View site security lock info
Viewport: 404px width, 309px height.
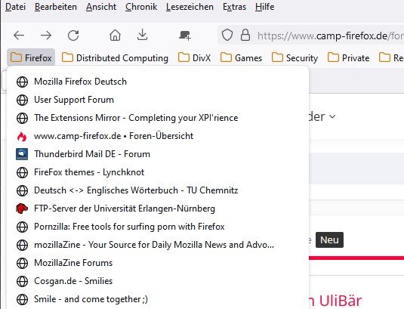(x=245, y=35)
